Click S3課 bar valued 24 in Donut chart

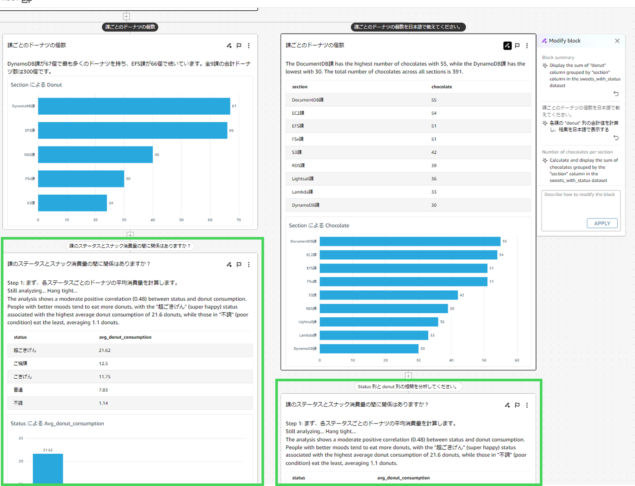[72, 203]
